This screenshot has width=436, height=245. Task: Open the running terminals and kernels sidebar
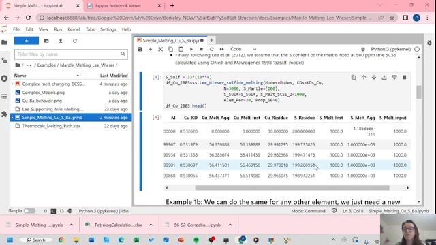(5, 78)
